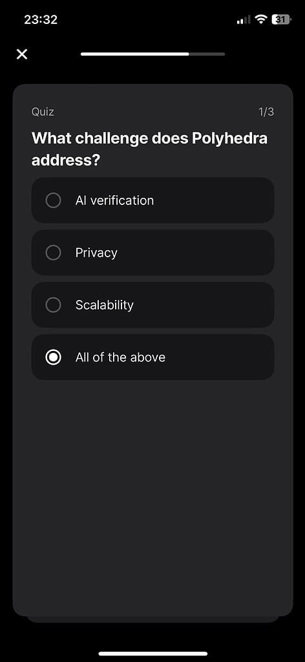
Task: Toggle the All of the above radio
Action: click(x=53, y=357)
